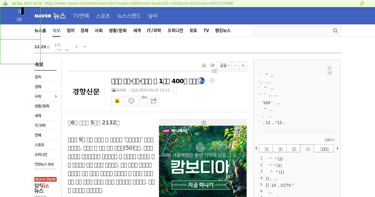Select the 랭킹뉴스 tab
Screen dimensions: 375x197
point(223,30)
